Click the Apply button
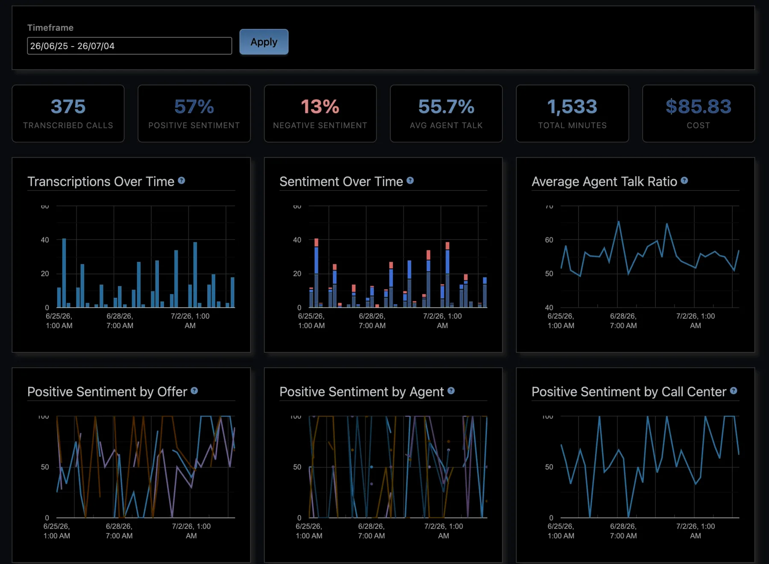This screenshot has height=564, width=769. pos(264,42)
